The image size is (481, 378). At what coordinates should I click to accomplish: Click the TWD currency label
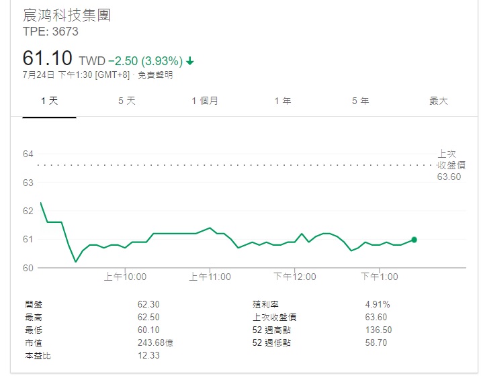point(92,61)
